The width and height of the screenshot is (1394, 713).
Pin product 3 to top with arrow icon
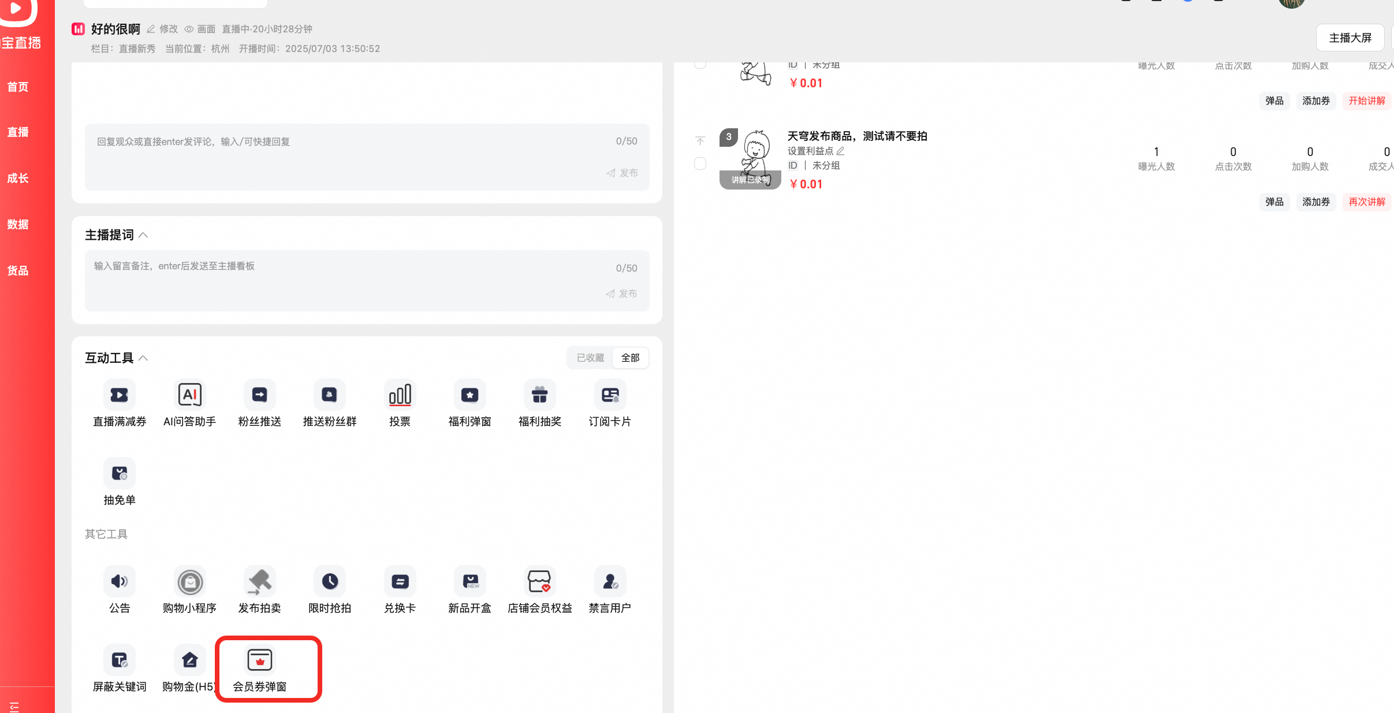point(700,141)
